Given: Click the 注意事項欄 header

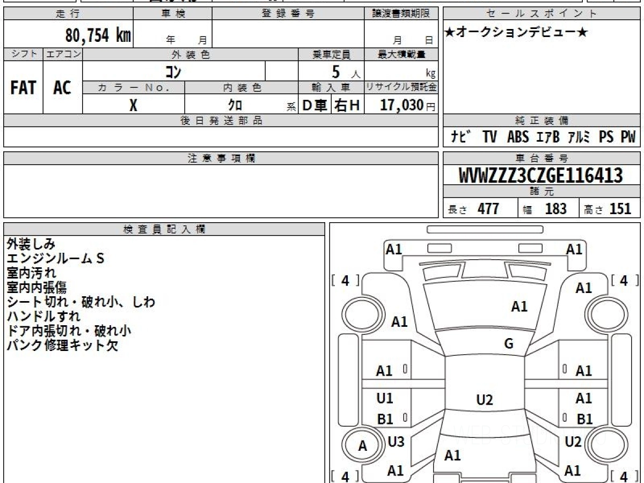Looking at the screenshot, I should (x=221, y=158).
